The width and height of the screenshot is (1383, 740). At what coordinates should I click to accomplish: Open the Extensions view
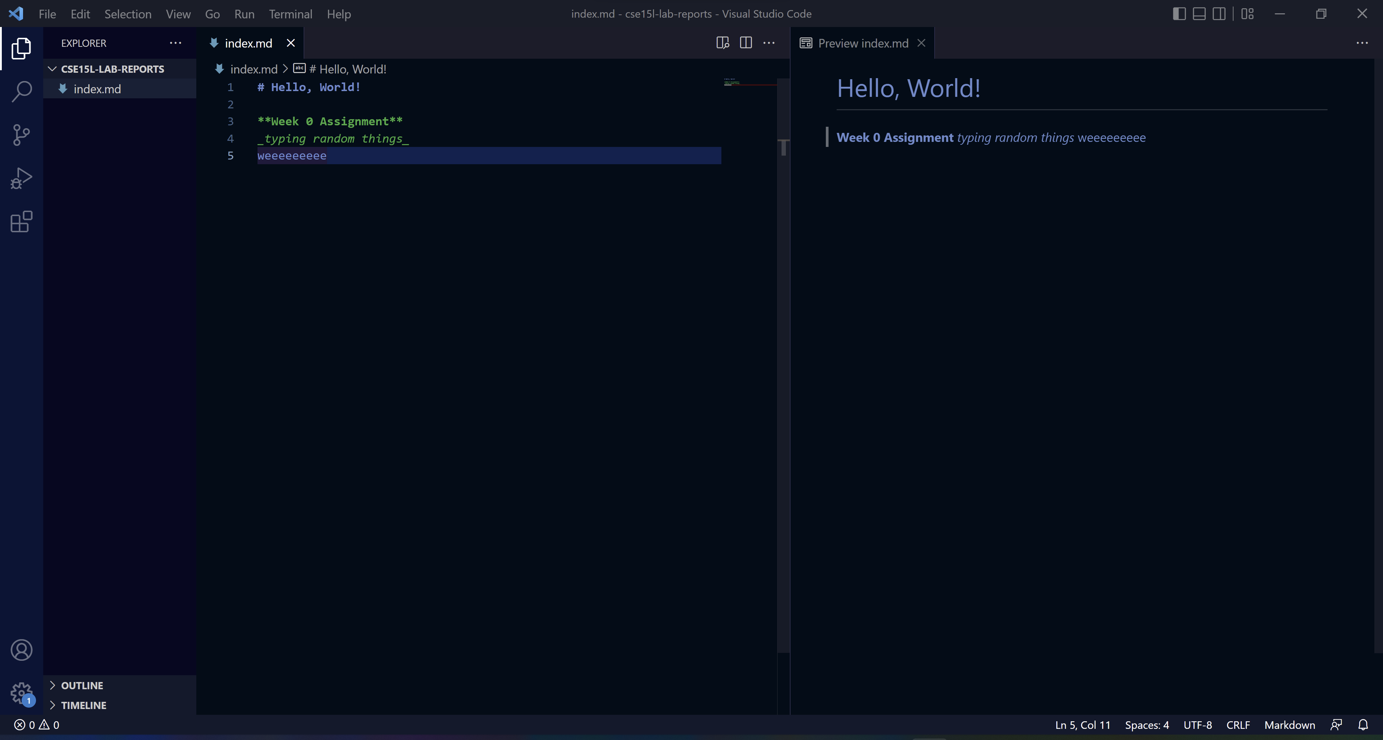click(22, 221)
